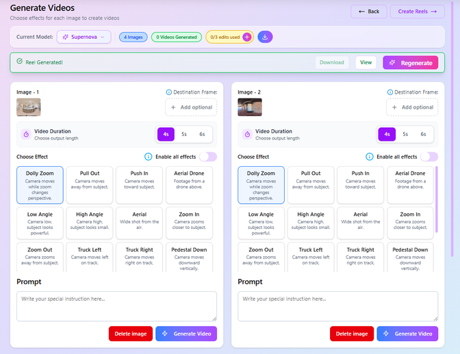
Task: Choose Zoom Out effect for Image 1
Action: pos(40,257)
